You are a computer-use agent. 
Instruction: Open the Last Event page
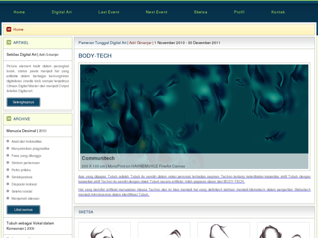point(108,12)
